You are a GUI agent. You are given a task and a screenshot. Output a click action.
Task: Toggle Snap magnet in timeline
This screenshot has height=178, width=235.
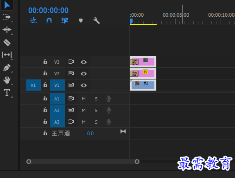49,20
